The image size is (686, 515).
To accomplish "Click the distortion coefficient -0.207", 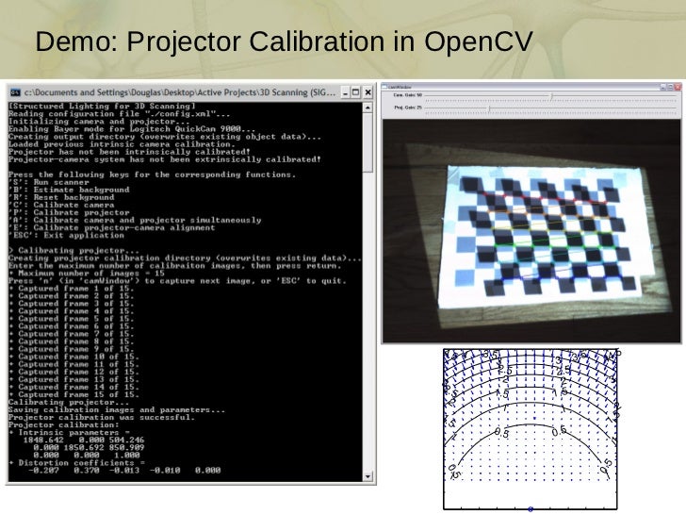I will [x=43, y=471].
